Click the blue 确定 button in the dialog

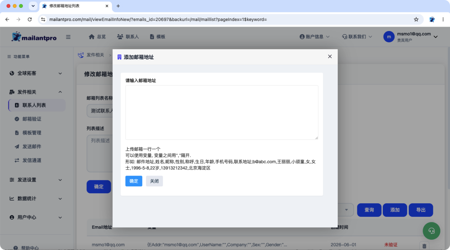click(134, 181)
